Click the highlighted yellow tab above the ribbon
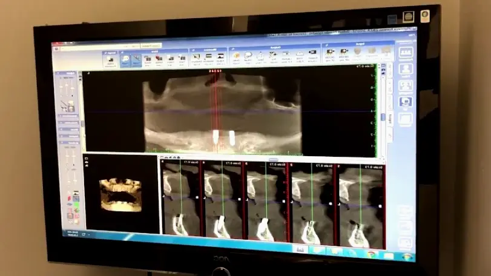The width and height of the screenshot is (491, 276). coord(151,45)
